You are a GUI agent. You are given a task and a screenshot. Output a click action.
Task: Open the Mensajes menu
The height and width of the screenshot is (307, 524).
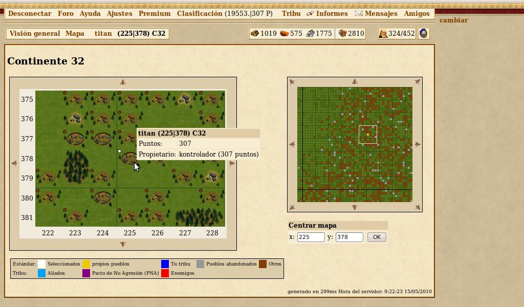(376, 14)
